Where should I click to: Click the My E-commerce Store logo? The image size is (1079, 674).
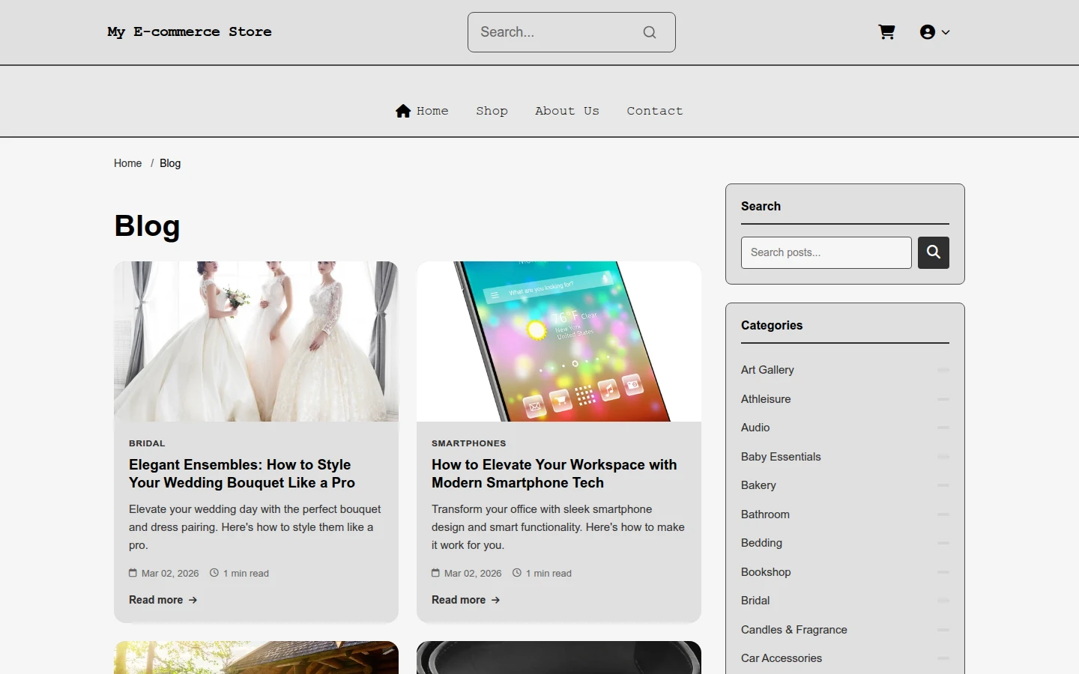[x=190, y=32]
